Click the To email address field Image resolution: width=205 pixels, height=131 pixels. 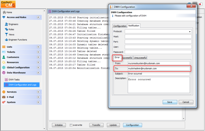[159, 69]
